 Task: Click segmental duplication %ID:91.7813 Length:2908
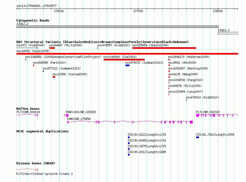point(215,135)
